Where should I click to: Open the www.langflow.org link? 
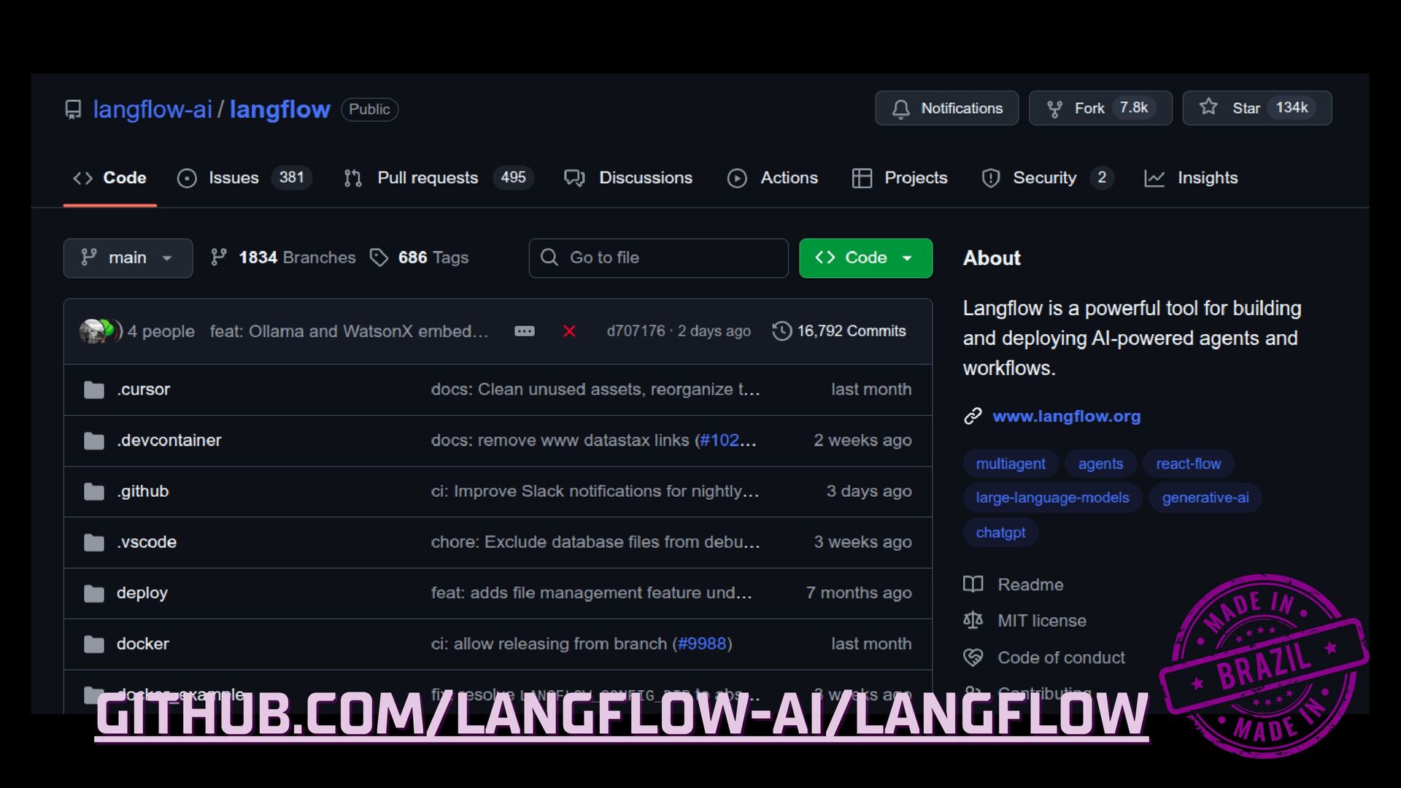pos(1066,417)
